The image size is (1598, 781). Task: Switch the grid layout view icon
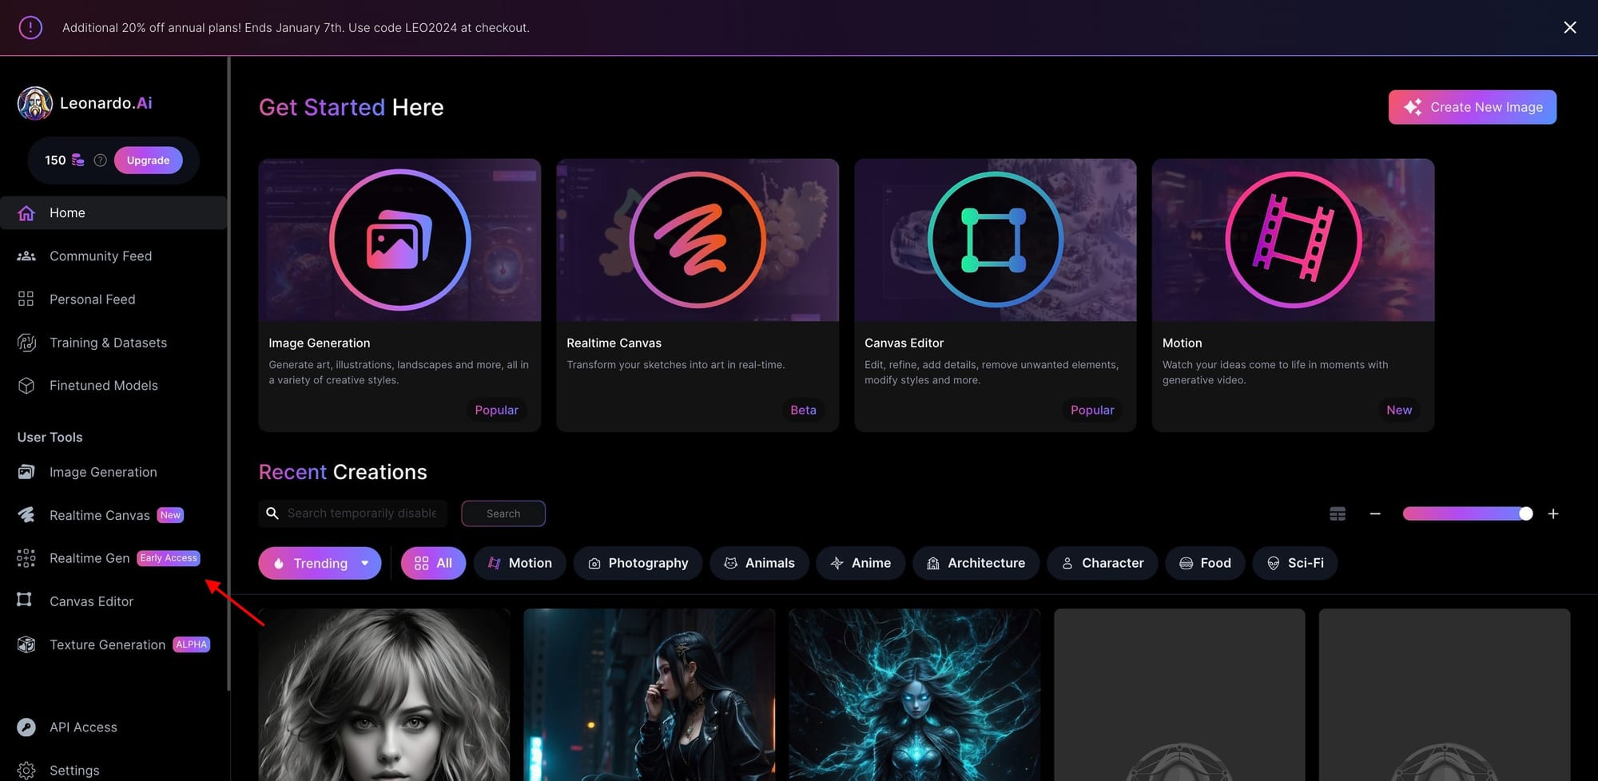pos(1338,513)
